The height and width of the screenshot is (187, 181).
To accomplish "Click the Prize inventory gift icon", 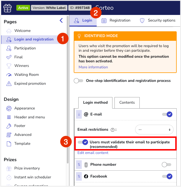I will coord(9,168).
